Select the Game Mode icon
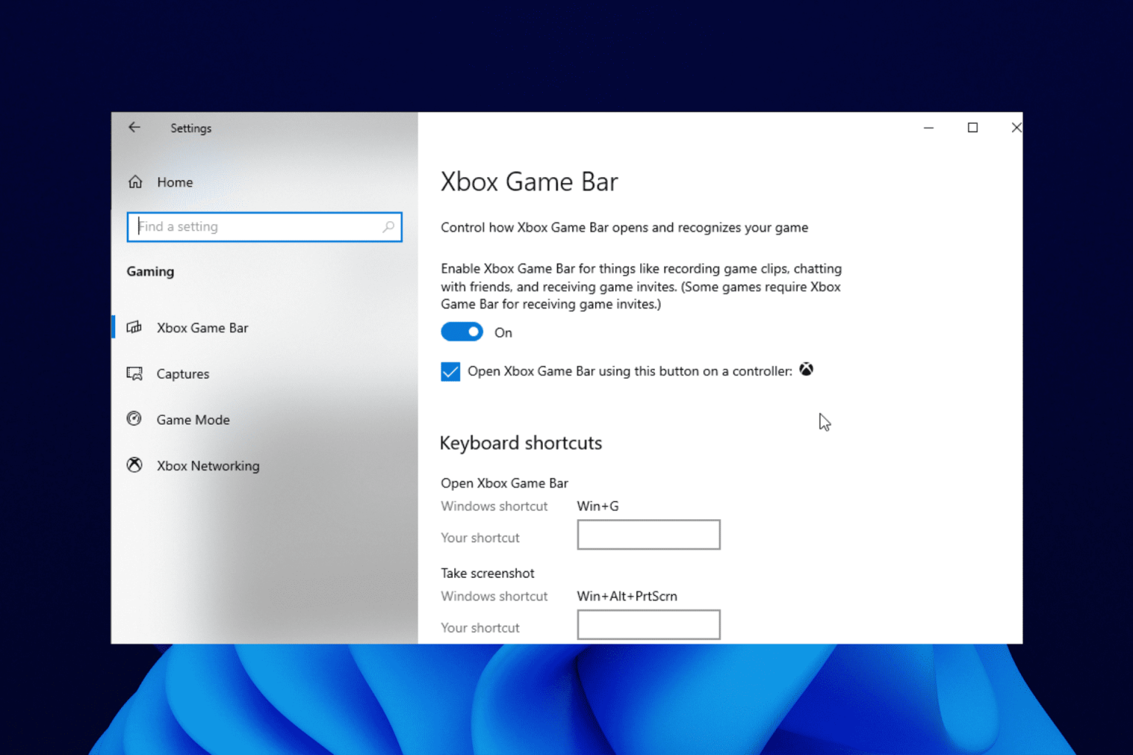 134,419
